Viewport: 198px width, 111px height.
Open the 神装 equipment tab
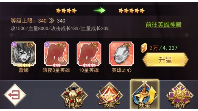[74, 96]
